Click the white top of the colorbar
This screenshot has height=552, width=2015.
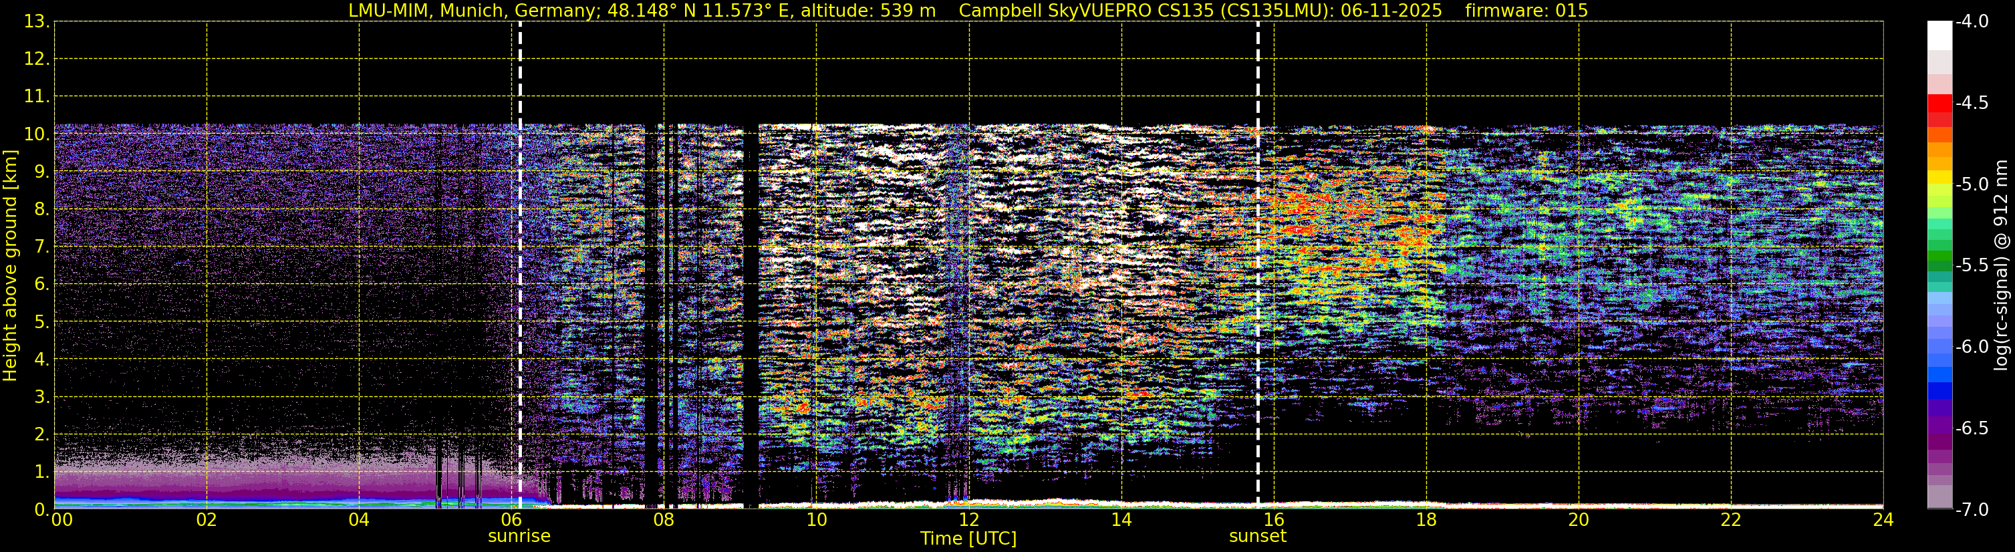tap(1940, 36)
